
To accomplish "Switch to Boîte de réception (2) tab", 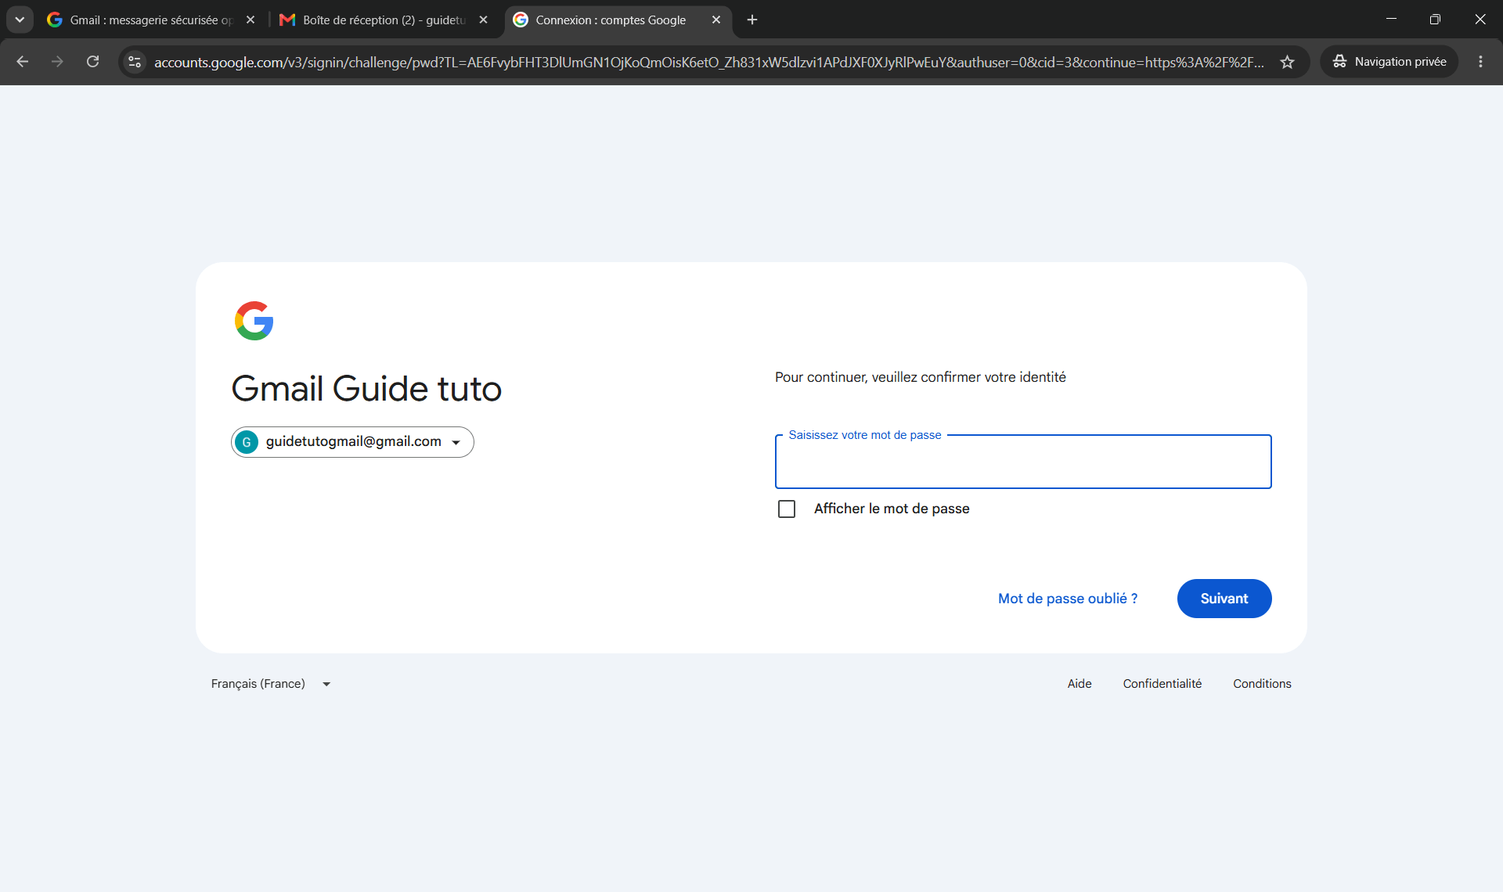I will (384, 20).
